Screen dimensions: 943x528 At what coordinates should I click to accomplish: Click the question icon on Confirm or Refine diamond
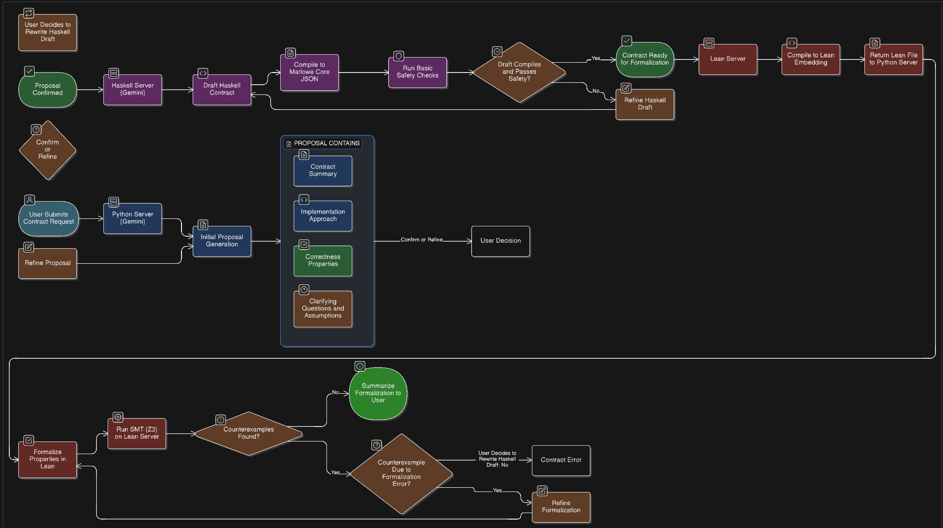point(36,130)
